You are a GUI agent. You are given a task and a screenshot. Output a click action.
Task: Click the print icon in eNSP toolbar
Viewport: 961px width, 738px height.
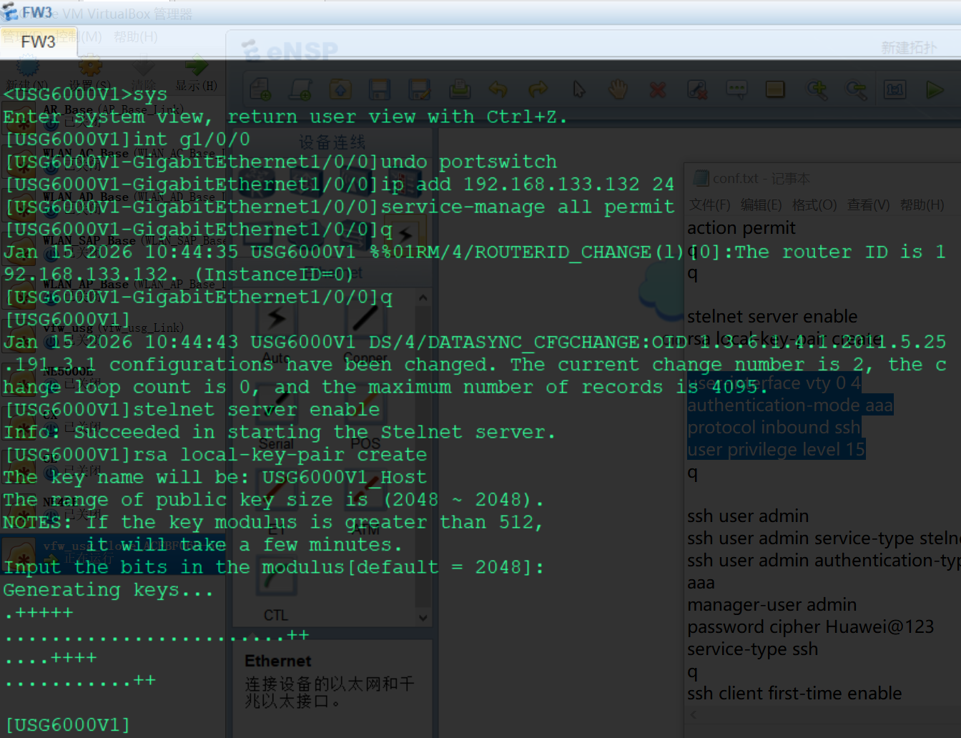click(x=459, y=90)
